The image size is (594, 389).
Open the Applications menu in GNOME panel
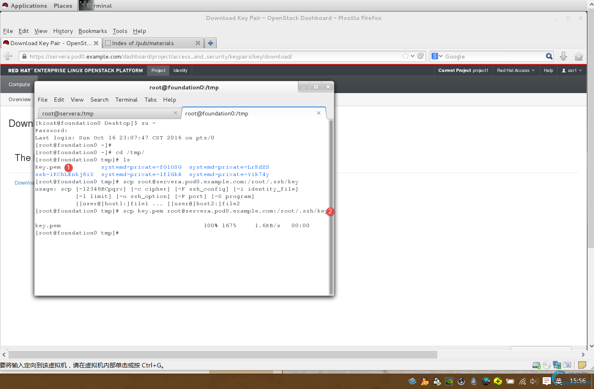click(25, 6)
